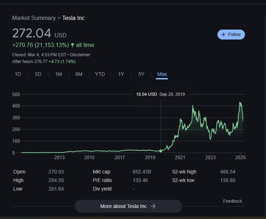The height and width of the screenshot is (219, 266).
Task: Click the High value 284.35
Action: tap(56, 180)
